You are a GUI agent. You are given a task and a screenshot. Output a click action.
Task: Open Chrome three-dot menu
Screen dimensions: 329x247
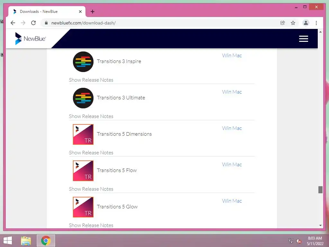[316, 23]
